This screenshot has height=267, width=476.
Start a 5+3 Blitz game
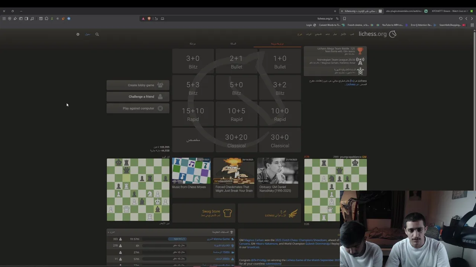click(x=193, y=88)
